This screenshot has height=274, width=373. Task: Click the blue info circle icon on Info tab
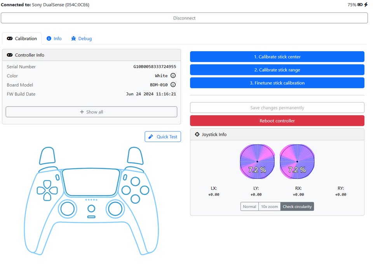(49, 38)
